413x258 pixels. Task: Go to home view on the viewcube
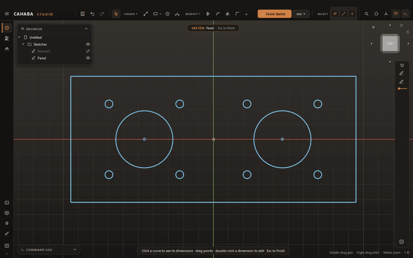coord(373,27)
